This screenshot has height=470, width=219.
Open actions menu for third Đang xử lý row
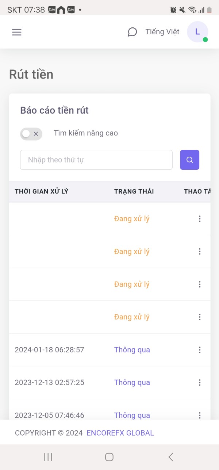[x=200, y=284]
